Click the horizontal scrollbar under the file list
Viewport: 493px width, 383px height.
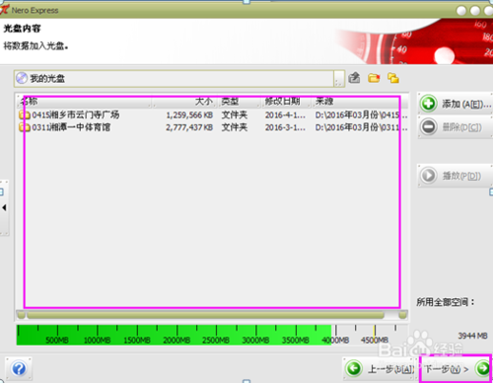pos(206,315)
